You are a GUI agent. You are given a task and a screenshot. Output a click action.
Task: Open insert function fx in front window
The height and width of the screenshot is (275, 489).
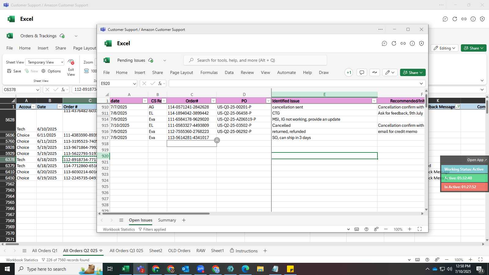click(160, 83)
